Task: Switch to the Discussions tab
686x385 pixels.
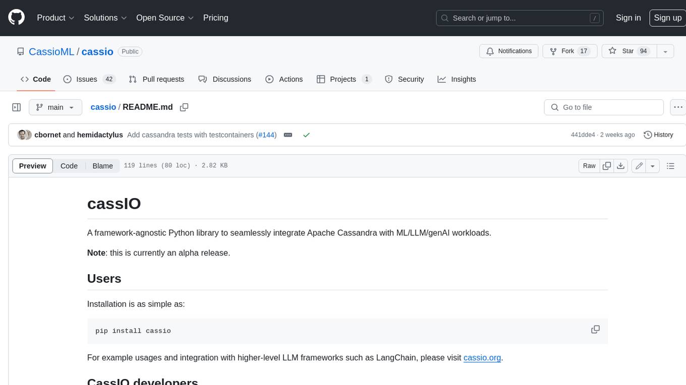Action: [x=224, y=79]
